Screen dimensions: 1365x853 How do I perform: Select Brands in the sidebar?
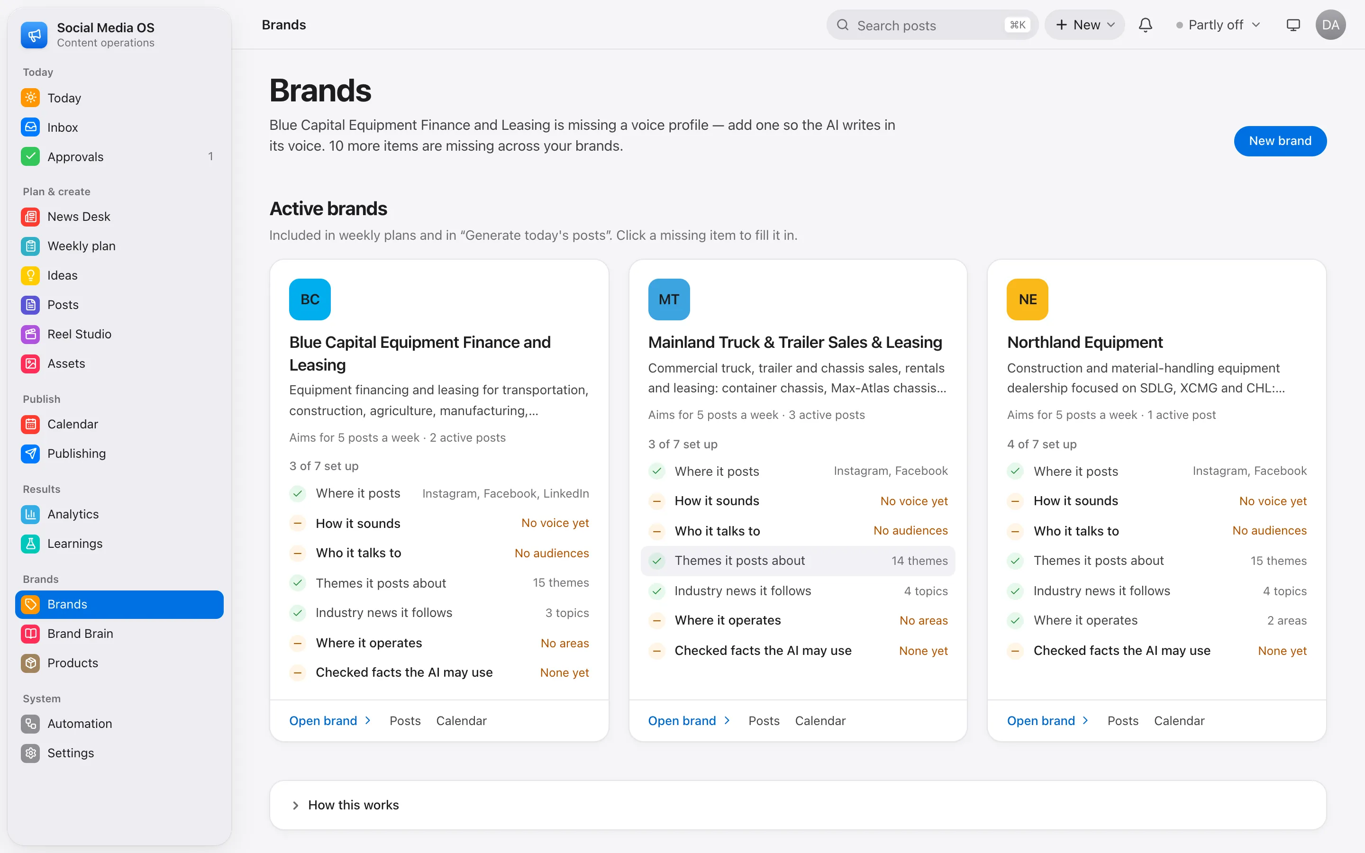click(119, 604)
